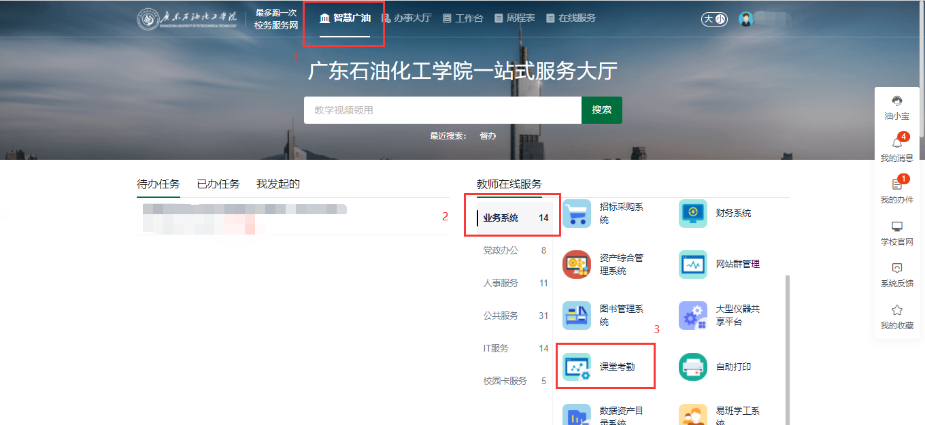Click the university logo

point(187,18)
